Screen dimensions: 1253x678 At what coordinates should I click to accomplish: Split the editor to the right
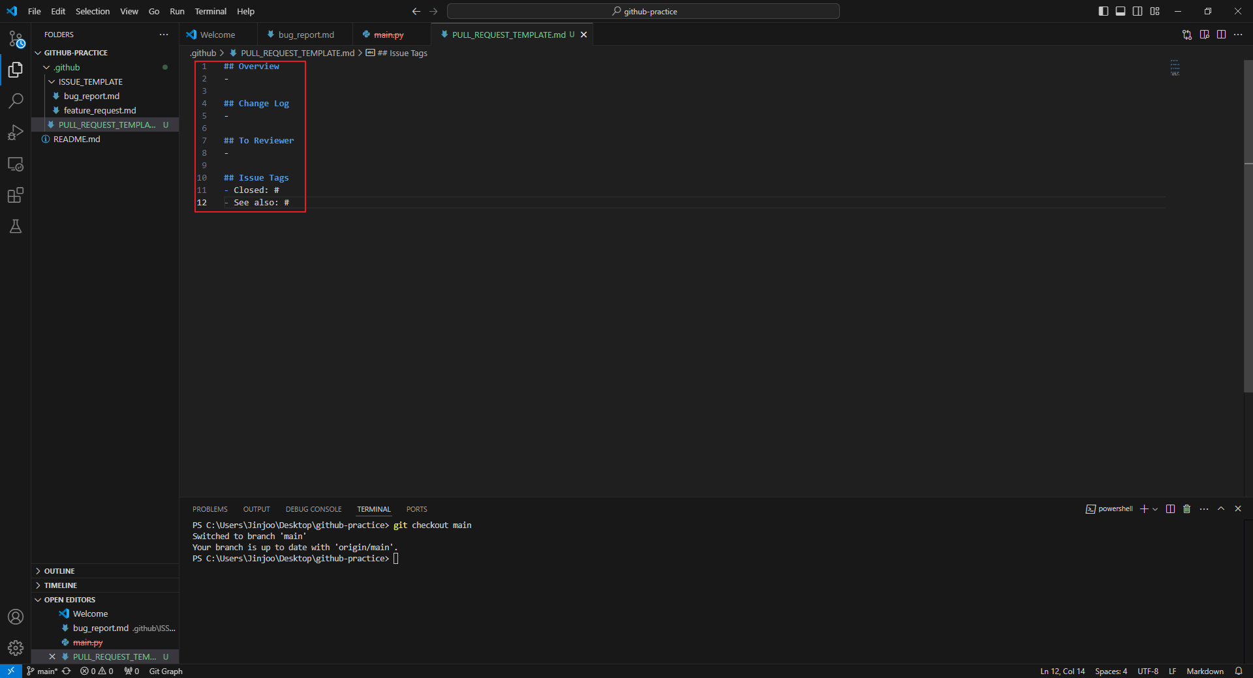[x=1222, y=35]
